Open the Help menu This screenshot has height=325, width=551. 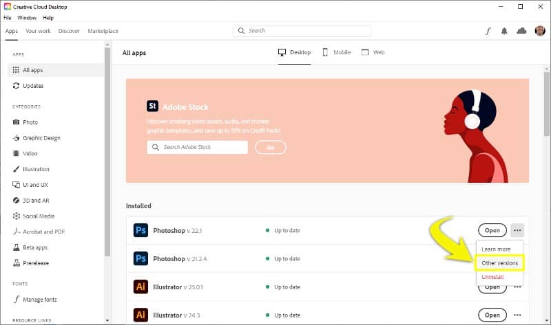pyautogui.click(x=48, y=18)
